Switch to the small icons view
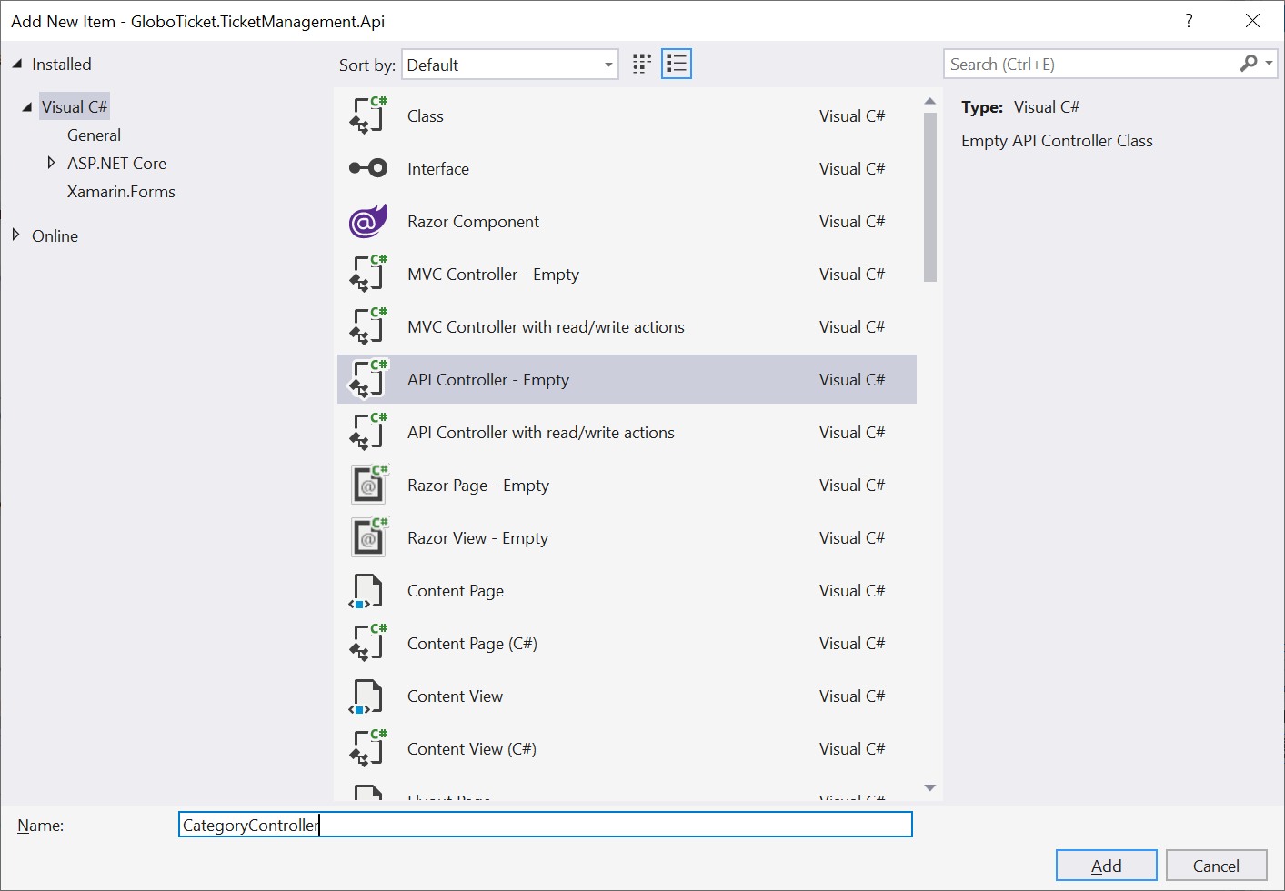Viewport: 1285px width, 891px height. pyautogui.click(x=641, y=63)
